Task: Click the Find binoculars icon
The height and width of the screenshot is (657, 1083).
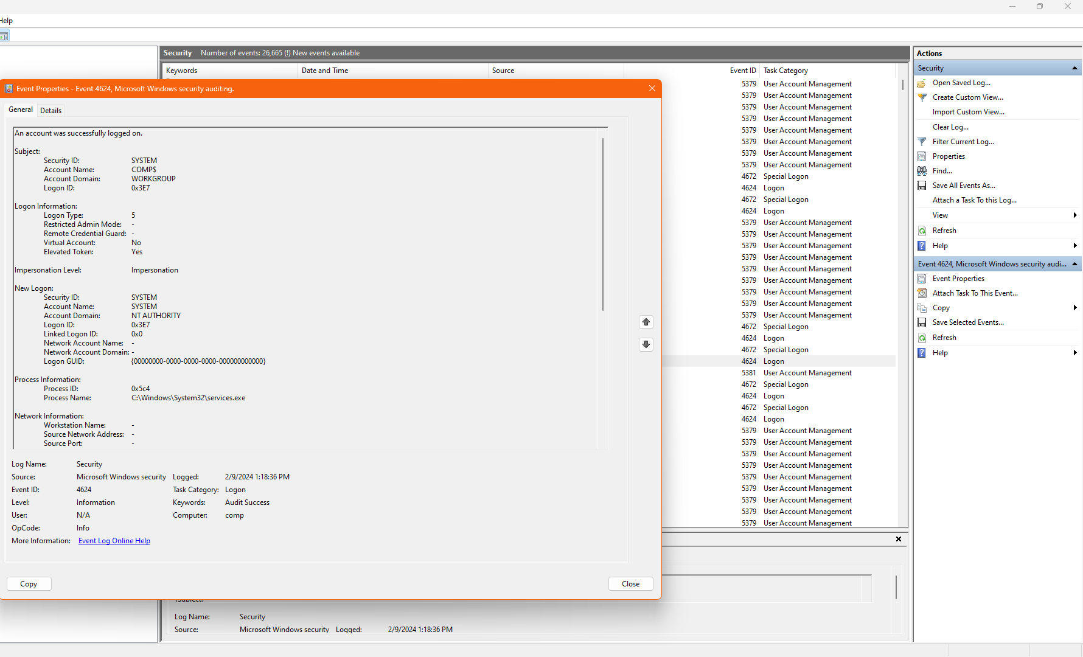Action: 922,171
